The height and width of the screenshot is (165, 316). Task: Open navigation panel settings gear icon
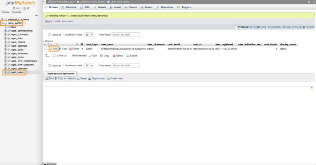pyautogui.click(x=24, y=8)
